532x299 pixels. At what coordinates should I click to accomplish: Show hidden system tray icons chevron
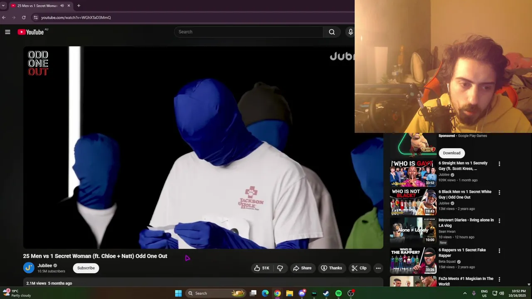(x=465, y=293)
